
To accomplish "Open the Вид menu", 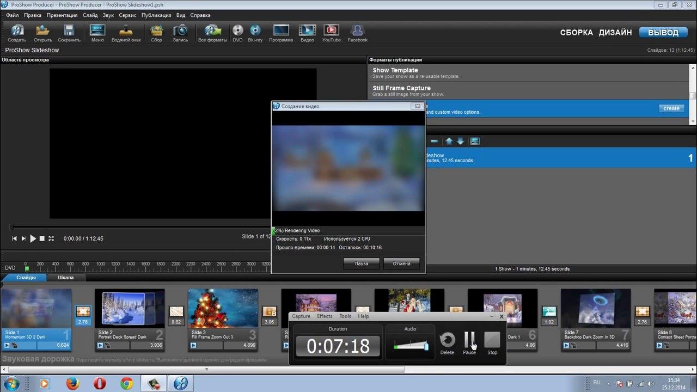I will pos(181,15).
